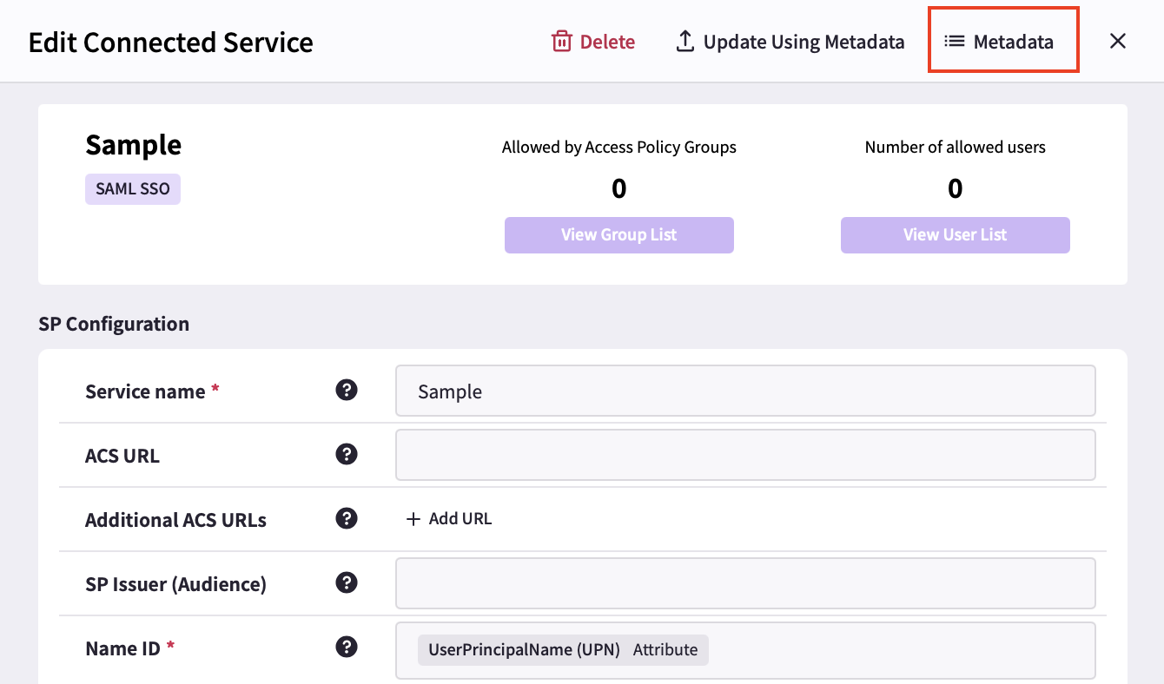Viewport: 1164px width, 684px height.
Task: Open the Metadata view label
Action: point(1013,42)
